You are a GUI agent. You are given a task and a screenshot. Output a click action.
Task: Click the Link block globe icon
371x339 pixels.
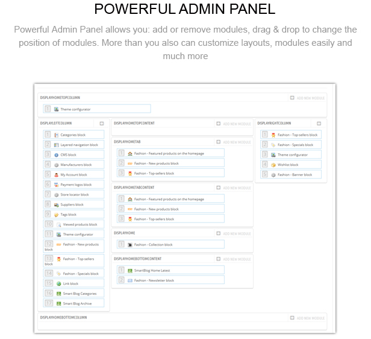coord(59,284)
